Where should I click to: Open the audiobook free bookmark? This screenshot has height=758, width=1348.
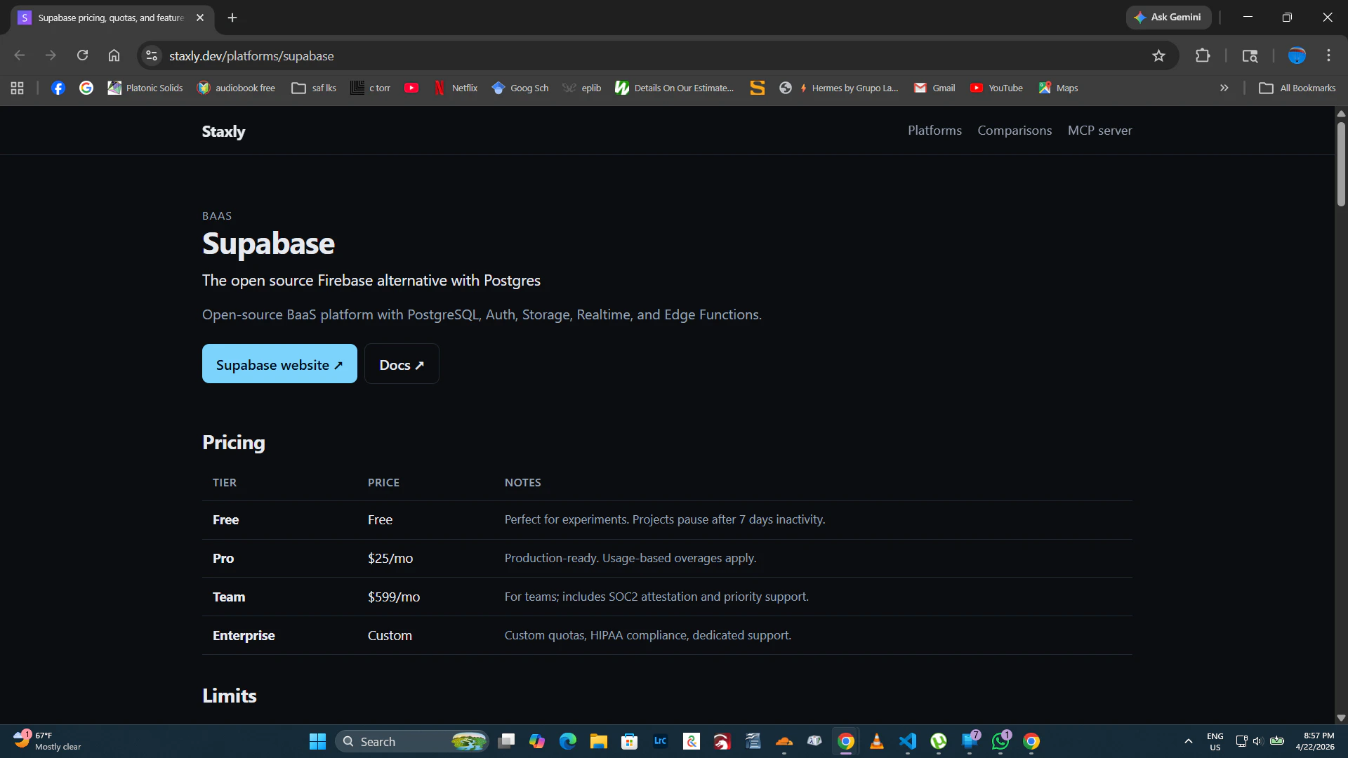(236, 88)
